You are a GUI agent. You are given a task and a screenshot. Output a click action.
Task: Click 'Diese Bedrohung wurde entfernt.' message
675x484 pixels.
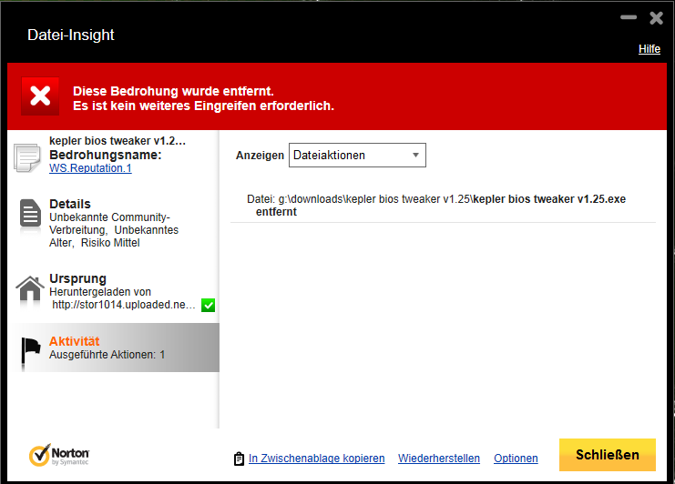(173, 91)
